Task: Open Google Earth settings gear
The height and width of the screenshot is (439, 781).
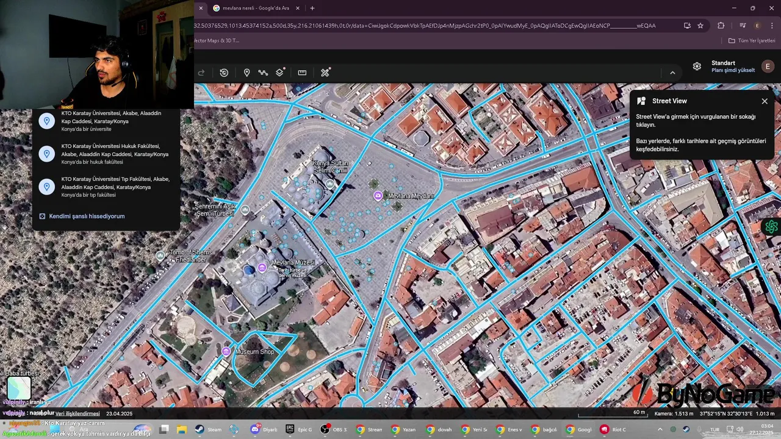Action: pos(697,66)
